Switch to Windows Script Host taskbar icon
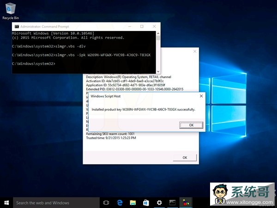This screenshot has height=208, width=277. pos(186,203)
